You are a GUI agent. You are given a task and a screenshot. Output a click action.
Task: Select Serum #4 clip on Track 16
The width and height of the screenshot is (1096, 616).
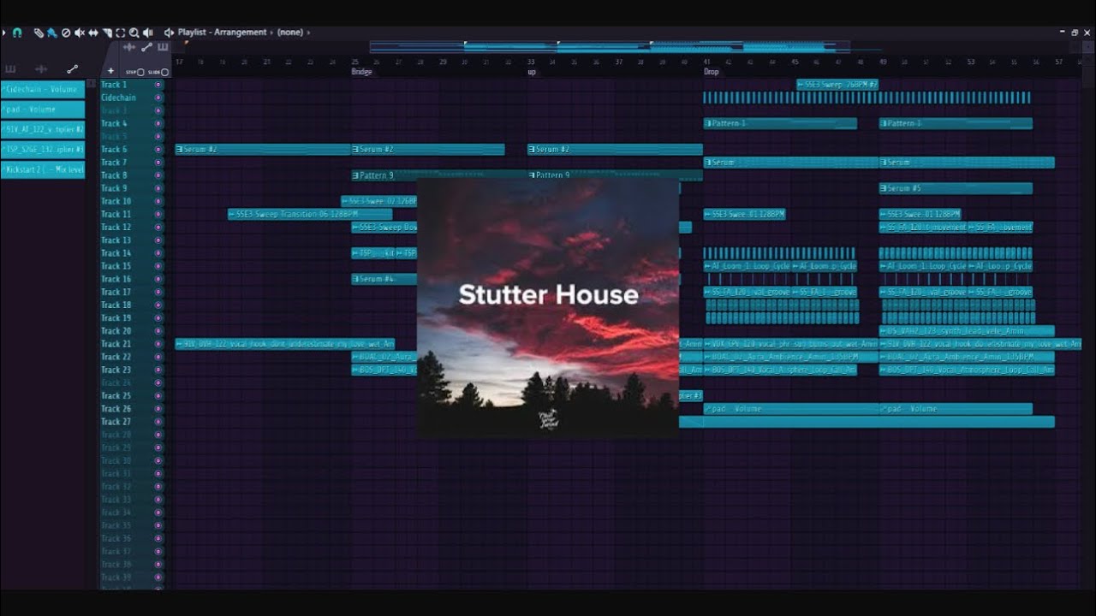384,279
